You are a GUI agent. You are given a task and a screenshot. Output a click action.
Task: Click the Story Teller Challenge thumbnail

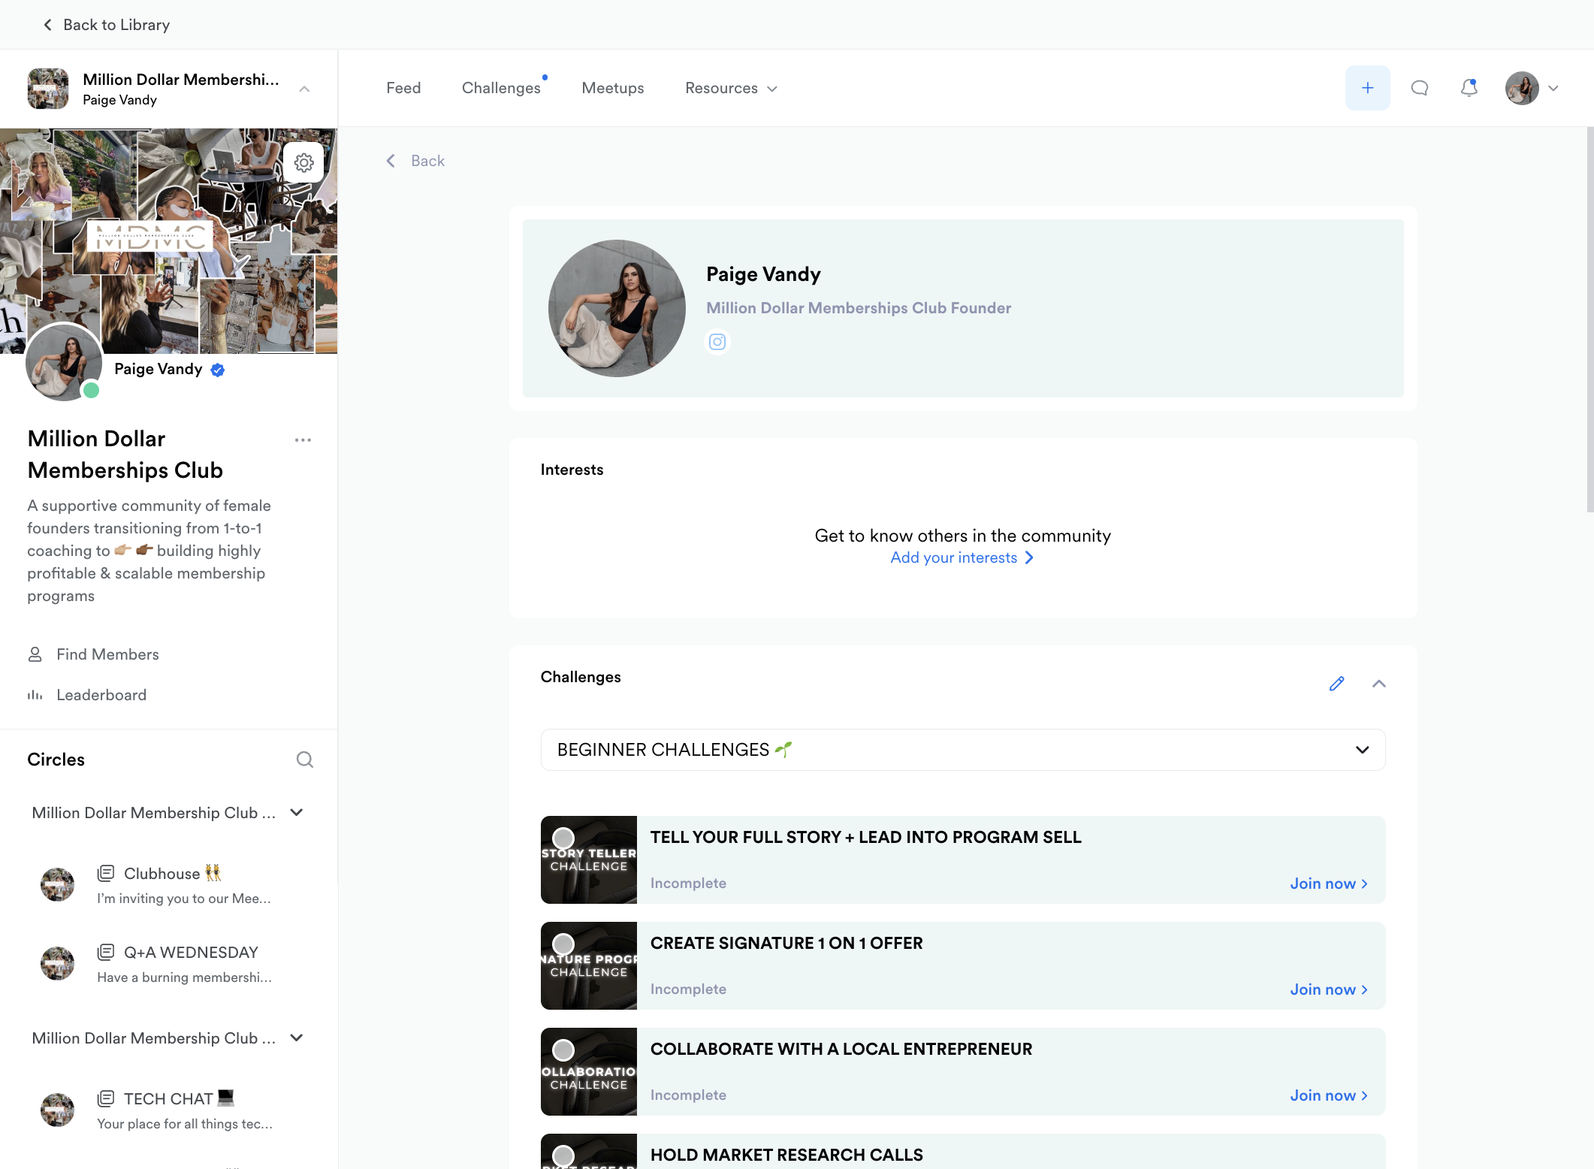589,859
